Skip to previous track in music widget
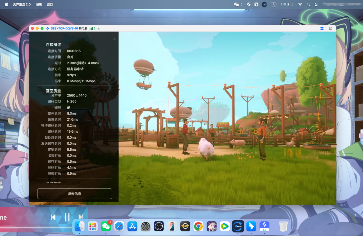The image size is (363, 236). [53, 217]
